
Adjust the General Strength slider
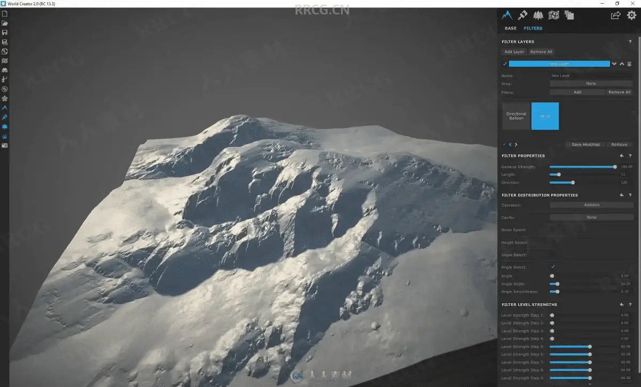(x=583, y=167)
